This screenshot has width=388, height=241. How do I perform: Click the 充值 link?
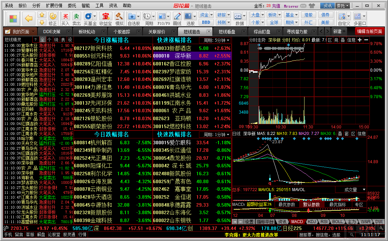click(276, 6)
